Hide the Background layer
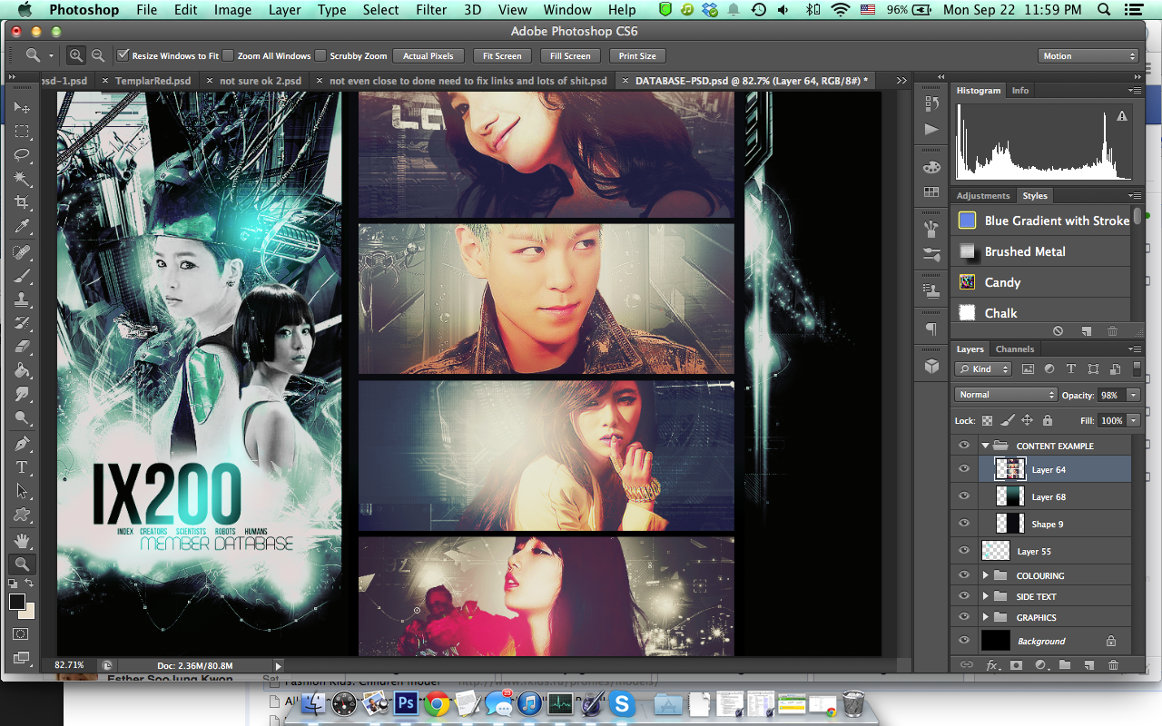Image resolution: width=1162 pixels, height=726 pixels. click(964, 641)
